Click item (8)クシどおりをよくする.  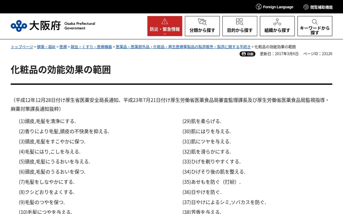(x=47, y=192)
